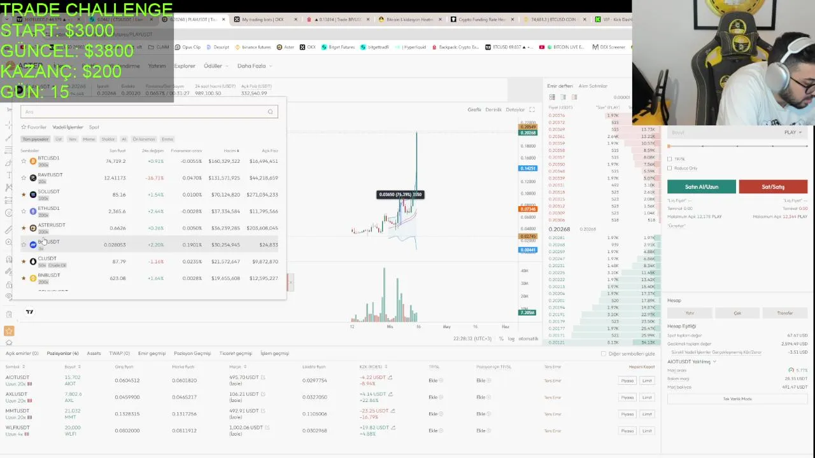Screen dimensions: 815x458
Task: Open the Tek Varlık Modu button
Action: click(737, 399)
